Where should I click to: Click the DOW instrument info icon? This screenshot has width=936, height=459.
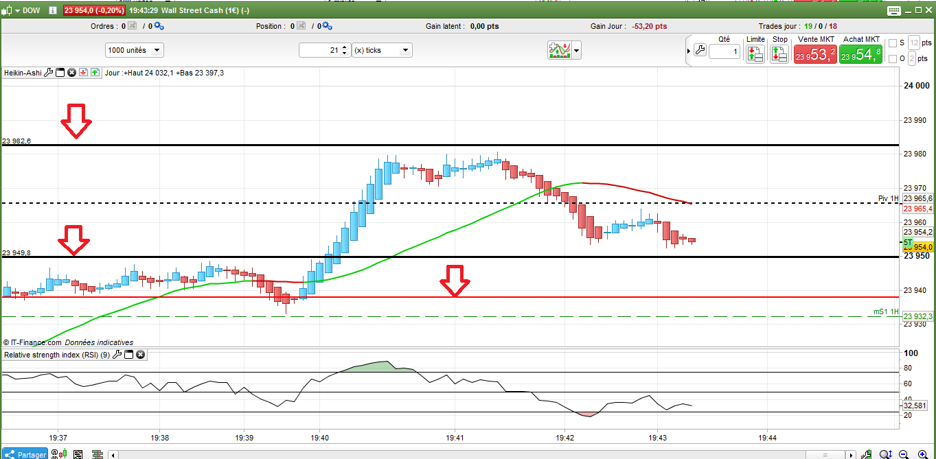click(52, 10)
